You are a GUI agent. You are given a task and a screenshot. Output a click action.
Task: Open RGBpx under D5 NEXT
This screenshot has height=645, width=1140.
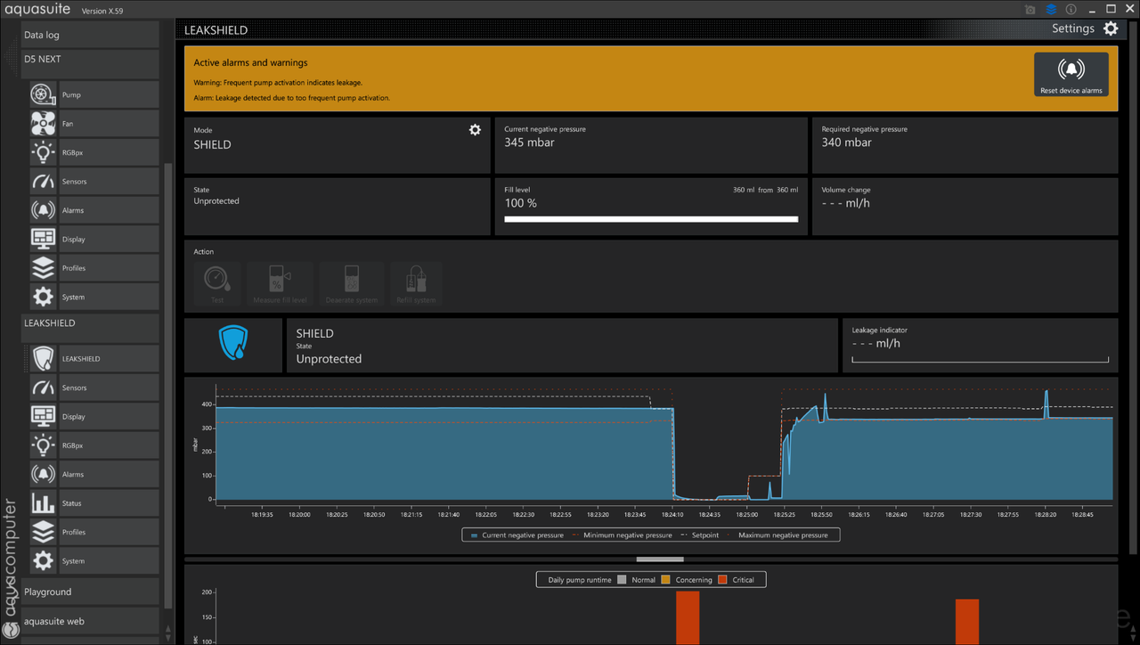pos(94,152)
